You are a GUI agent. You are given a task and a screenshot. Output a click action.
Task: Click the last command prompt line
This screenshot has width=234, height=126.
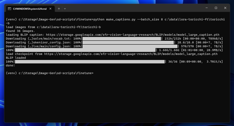coord(50,73)
